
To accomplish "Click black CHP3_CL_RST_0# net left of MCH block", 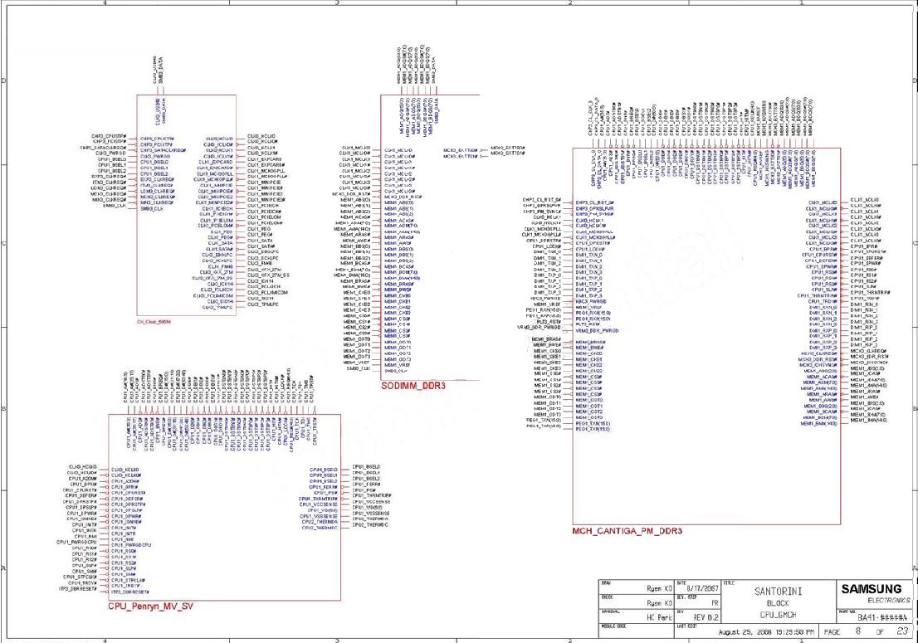I will [541, 200].
